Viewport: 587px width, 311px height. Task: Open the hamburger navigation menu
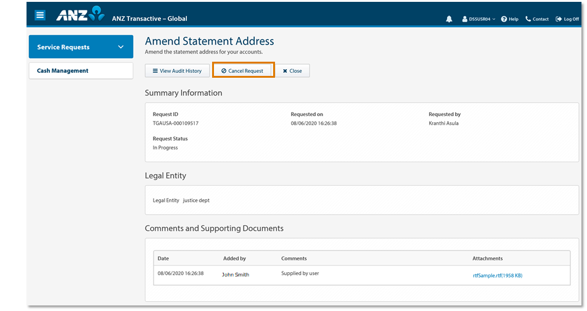[x=40, y=15]
